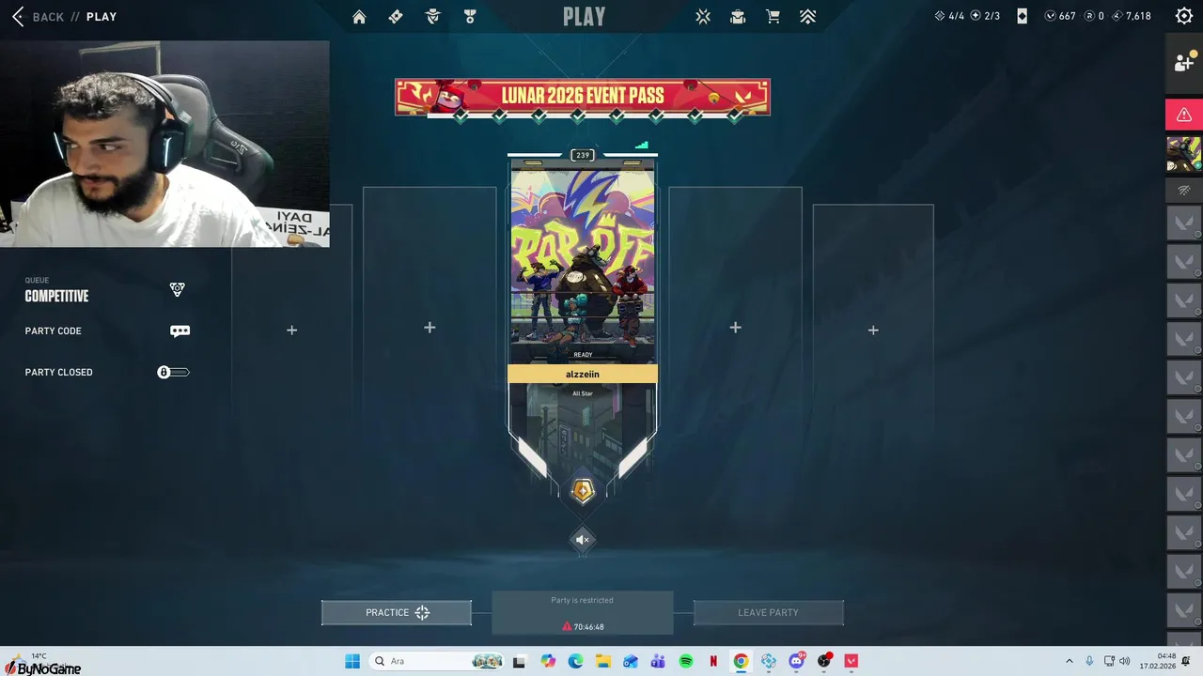This screenshot has height=676, width=1203.
Task: Open the weekly missions 2/3 counter
Action: [x=985, y=16]
